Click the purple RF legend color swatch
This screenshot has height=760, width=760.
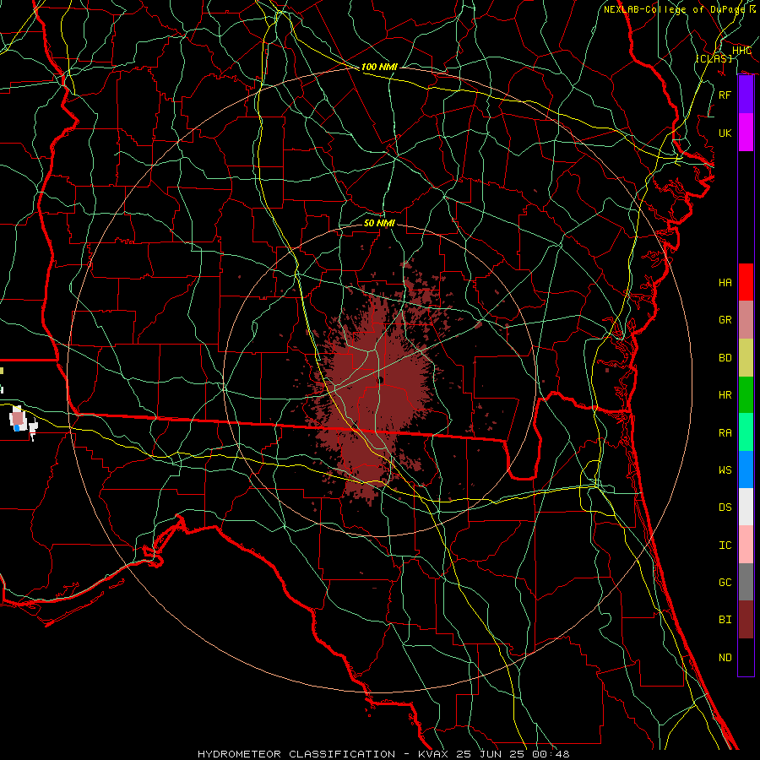(746, 95)
